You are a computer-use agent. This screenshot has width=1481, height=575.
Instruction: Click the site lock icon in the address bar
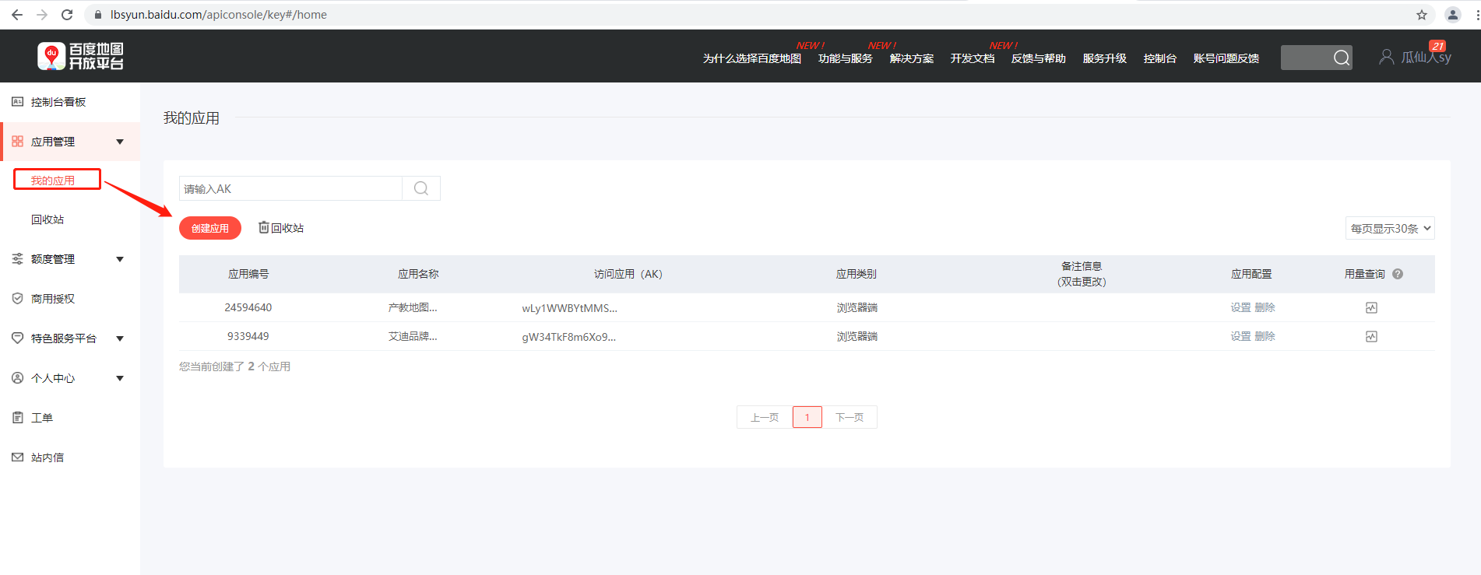coord(98,15)
